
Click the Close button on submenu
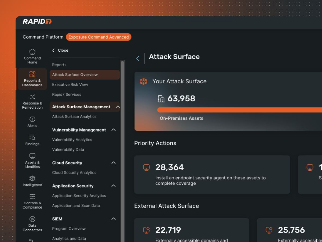click(x=60, y=50)
